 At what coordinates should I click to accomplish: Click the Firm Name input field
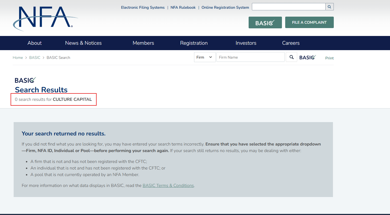coord(250,57)
